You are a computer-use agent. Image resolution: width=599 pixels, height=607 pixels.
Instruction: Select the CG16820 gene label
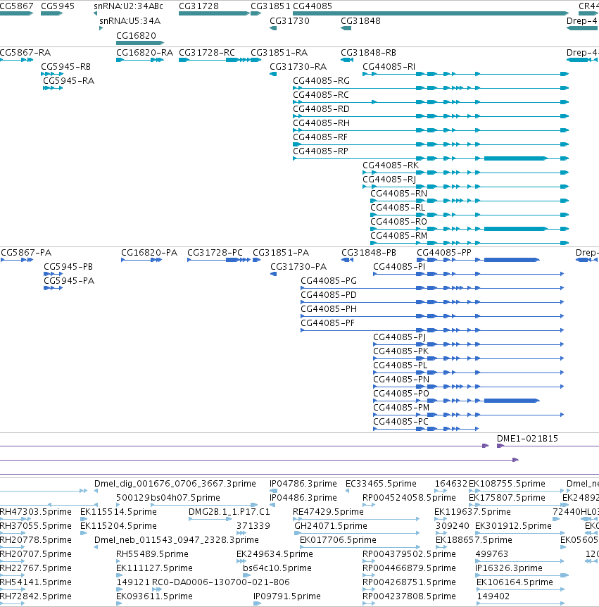pos(136,36)
